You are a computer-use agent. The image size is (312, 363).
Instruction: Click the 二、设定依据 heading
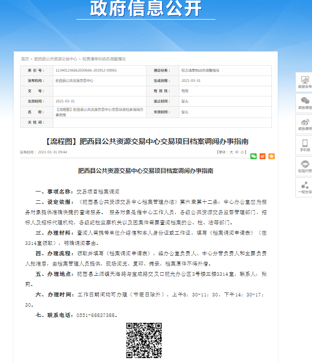[54, 202]
